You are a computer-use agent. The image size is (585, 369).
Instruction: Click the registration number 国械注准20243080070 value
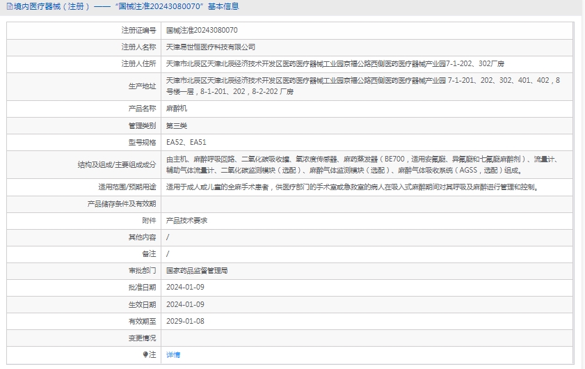(x=202, y=31)
